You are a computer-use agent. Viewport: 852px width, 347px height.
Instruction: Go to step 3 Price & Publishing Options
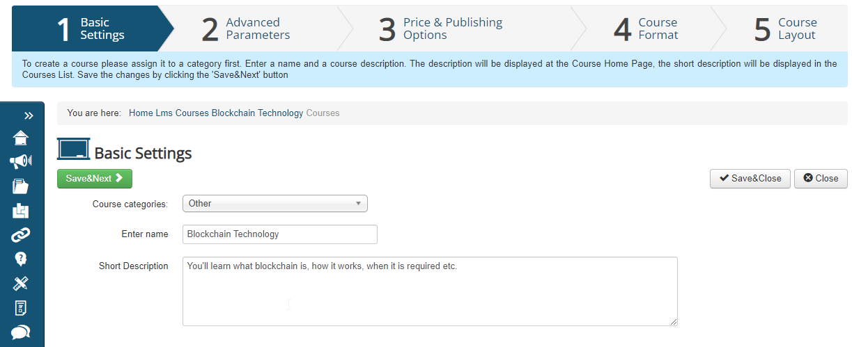coord(440,29)
